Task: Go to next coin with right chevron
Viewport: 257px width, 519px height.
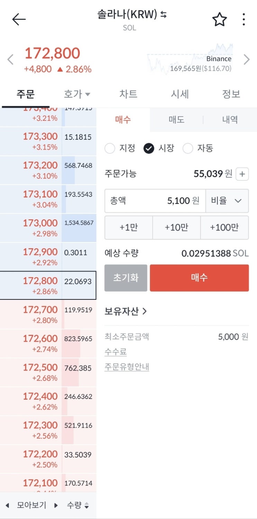Action: (246, 60)
